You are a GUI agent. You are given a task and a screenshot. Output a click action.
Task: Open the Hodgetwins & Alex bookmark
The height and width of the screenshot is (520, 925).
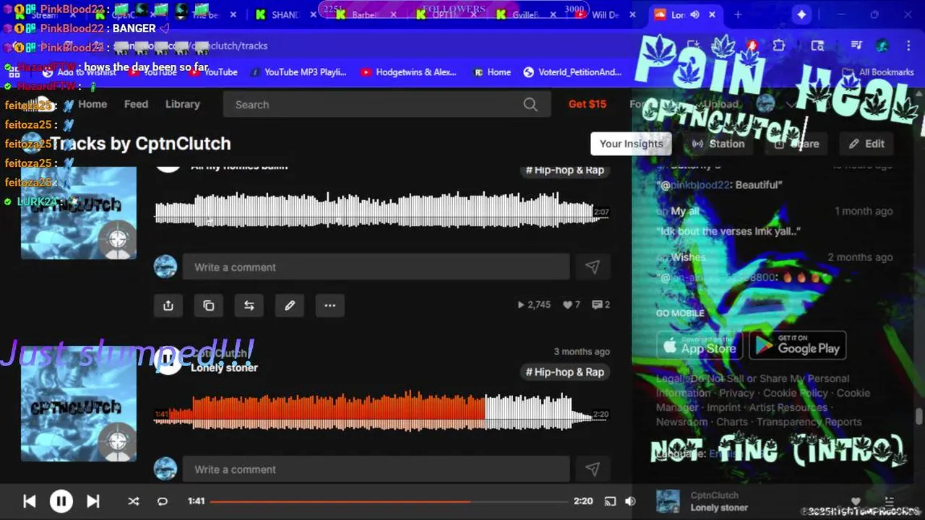408,72
